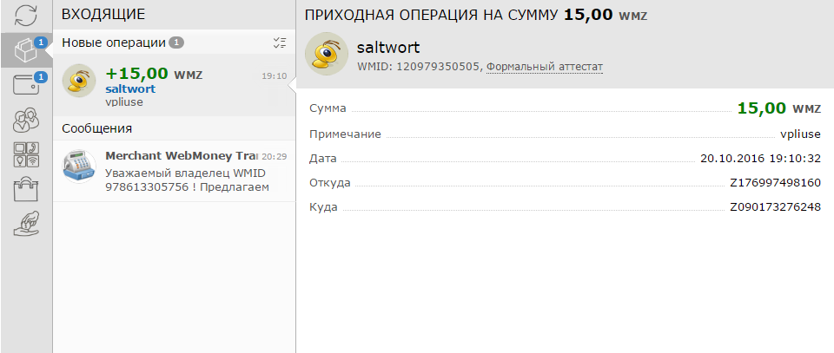The height and width of the screenshot is (353, 834).
Task: Click the 20:29 message timestamp
Action: coord(274,156)
